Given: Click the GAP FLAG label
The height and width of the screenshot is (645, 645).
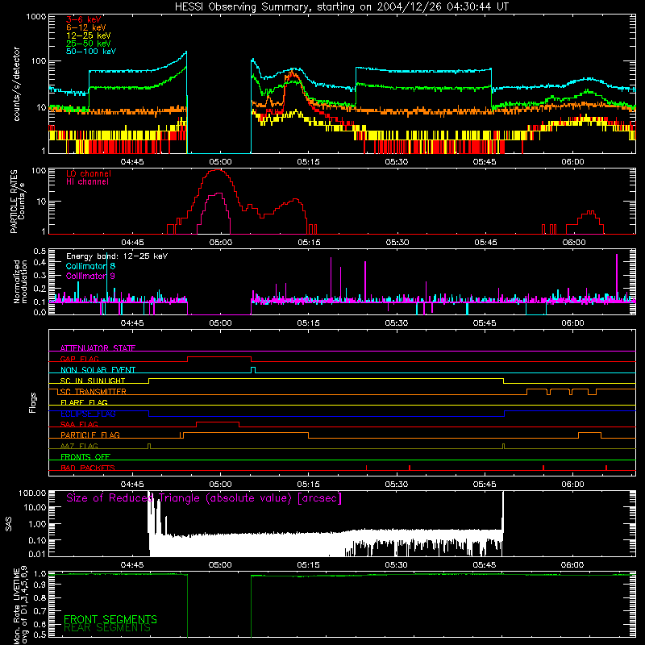Looking at the screenshot, I should pos(79,359).
